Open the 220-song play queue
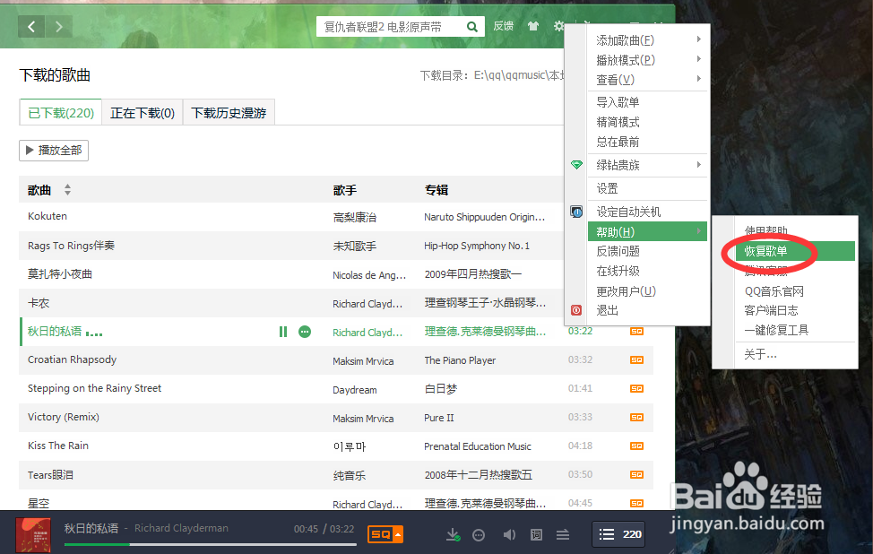This screenshot has width=873, height=554. point(619,534)
